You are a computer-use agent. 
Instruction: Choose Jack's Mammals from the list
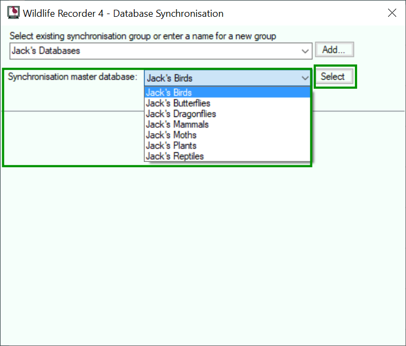[x=227, y=124]
